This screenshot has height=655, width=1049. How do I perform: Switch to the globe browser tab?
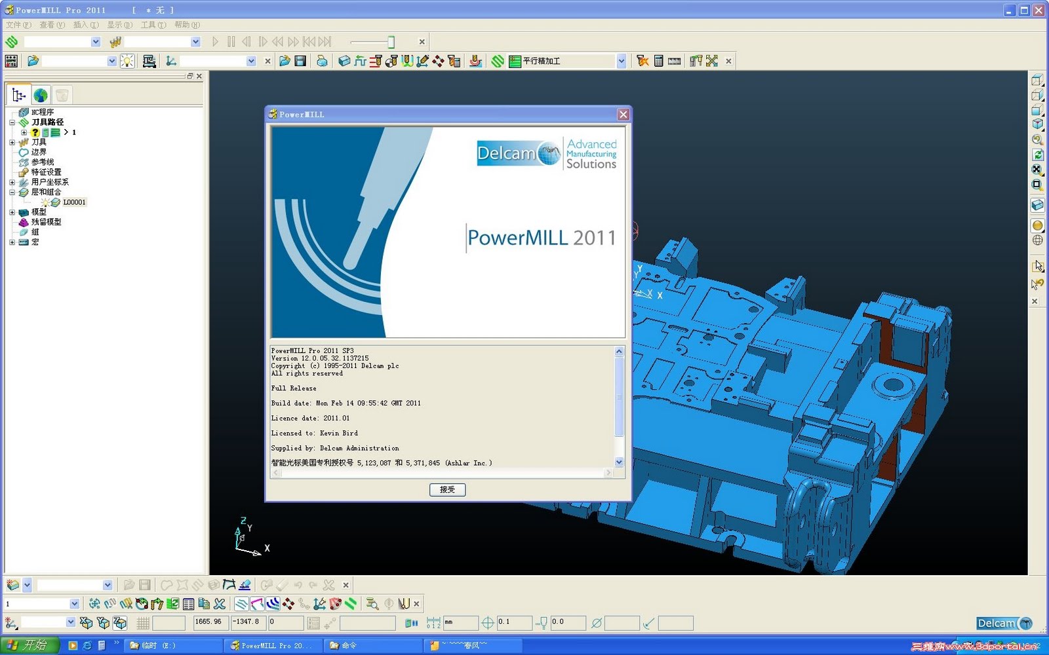pyautogui.click(x=41, y=96)
